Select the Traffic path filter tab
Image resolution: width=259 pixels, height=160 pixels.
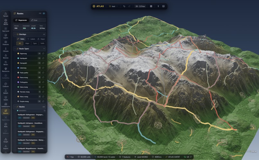[x=42, y=44]
